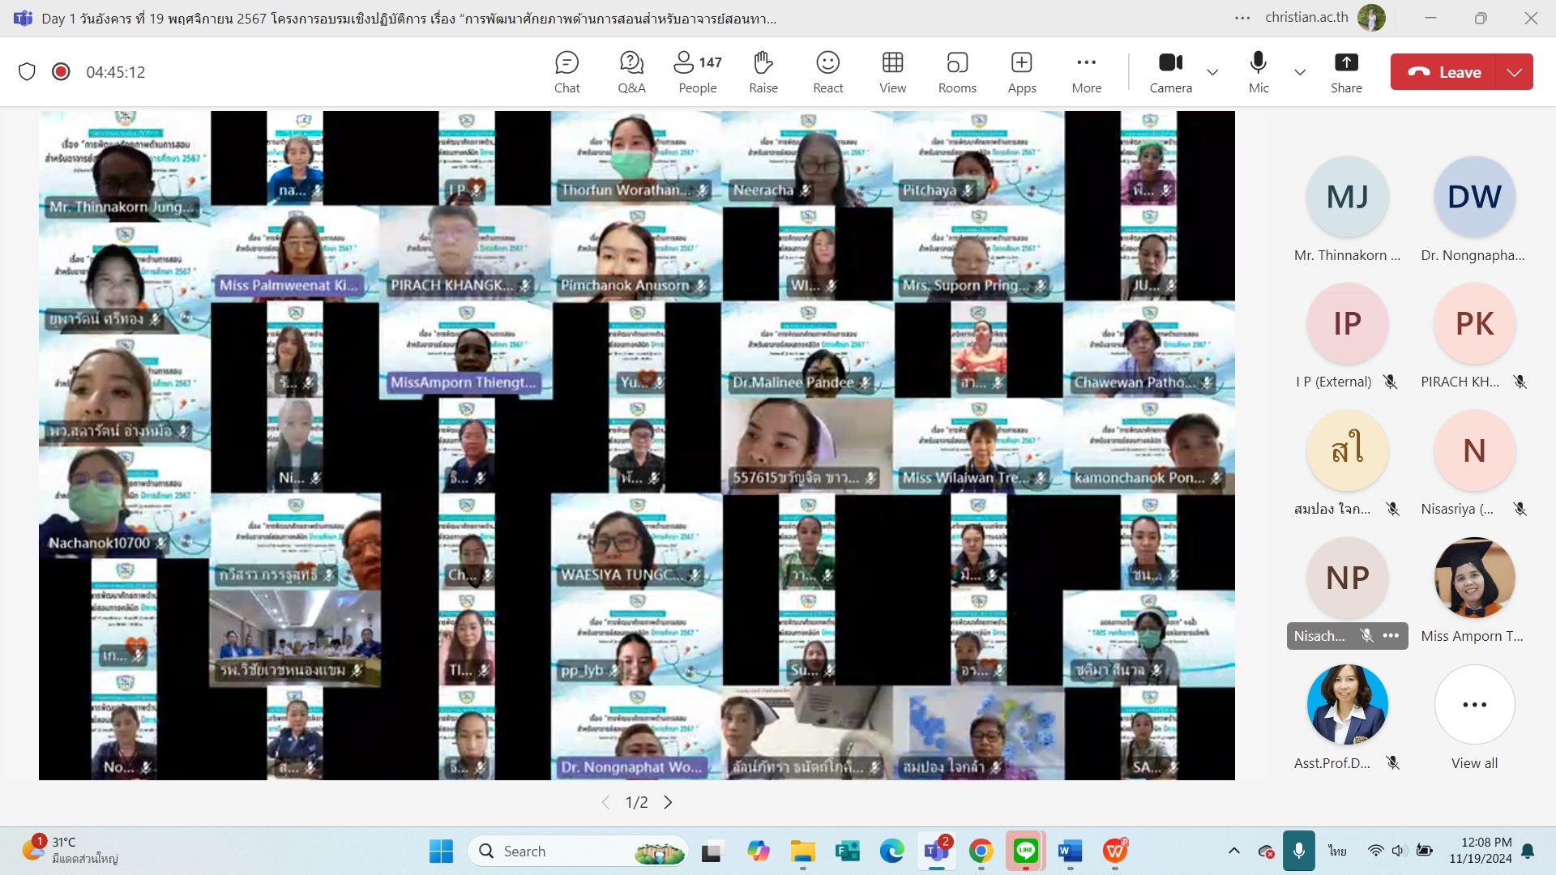Click View all participants
Viewport: 1556px width, 875px height.
click(x=1473, y=706)
